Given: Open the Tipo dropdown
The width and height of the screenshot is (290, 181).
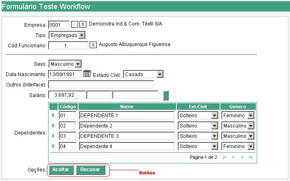Looking at the screenshot, I should [x=82, y=35].
